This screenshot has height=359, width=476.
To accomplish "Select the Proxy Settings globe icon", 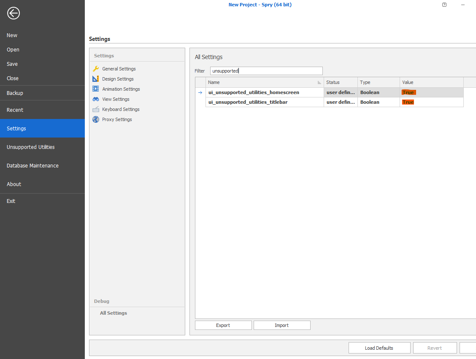I will tap(95, 119).
